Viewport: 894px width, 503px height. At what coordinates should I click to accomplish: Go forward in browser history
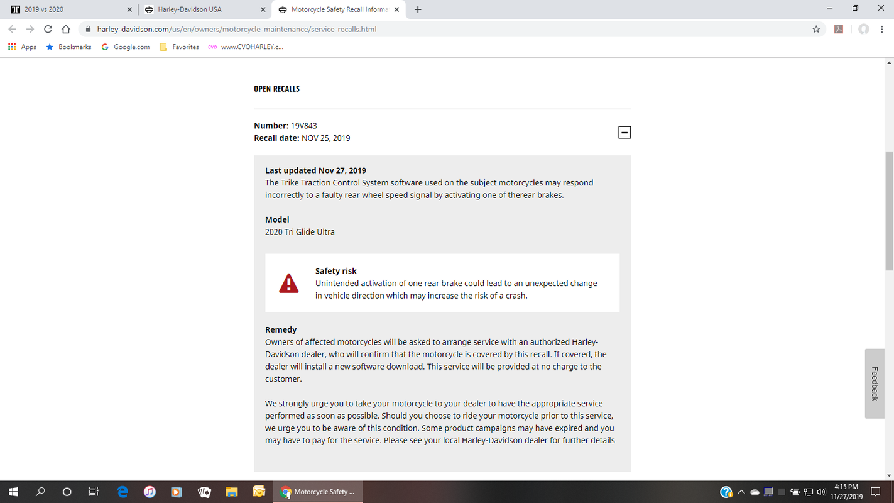click(30, 29)
